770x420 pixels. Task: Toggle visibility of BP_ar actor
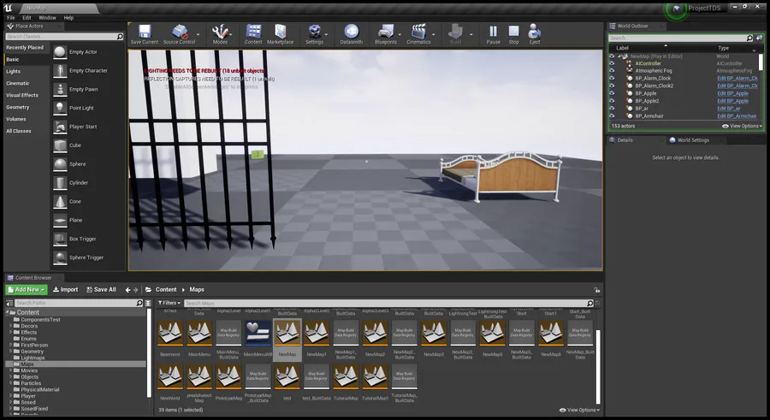coord(612,109)
